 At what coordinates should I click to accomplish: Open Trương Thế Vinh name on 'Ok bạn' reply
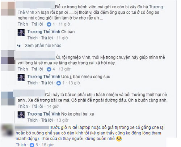[44, 32]
